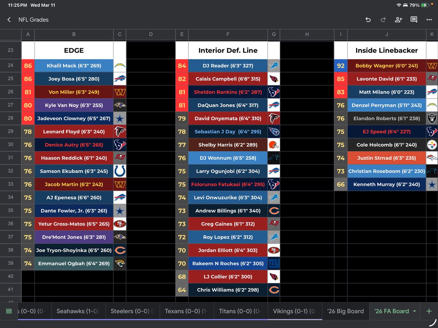This screenshot has height=328, width=438.
Task: Expand the '26 FA Board tab dropdown arrow
Action: [414, 311]
